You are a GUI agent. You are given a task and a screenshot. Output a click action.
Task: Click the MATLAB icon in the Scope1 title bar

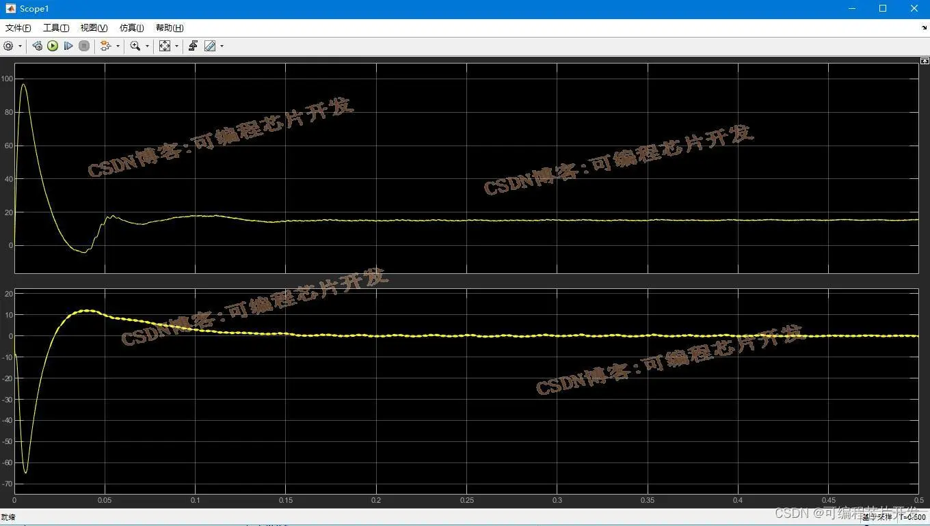pos(10,9)
